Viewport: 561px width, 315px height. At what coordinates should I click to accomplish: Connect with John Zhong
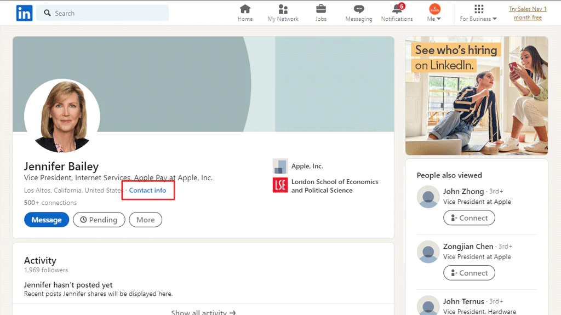click(x=469, y=218)
